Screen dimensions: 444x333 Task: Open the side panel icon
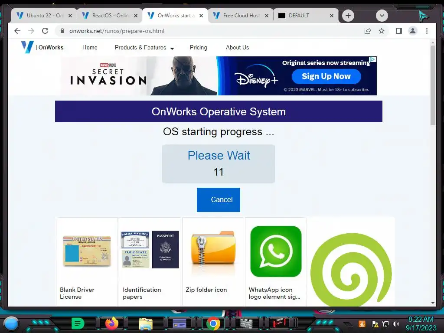[x=399, y=31]
